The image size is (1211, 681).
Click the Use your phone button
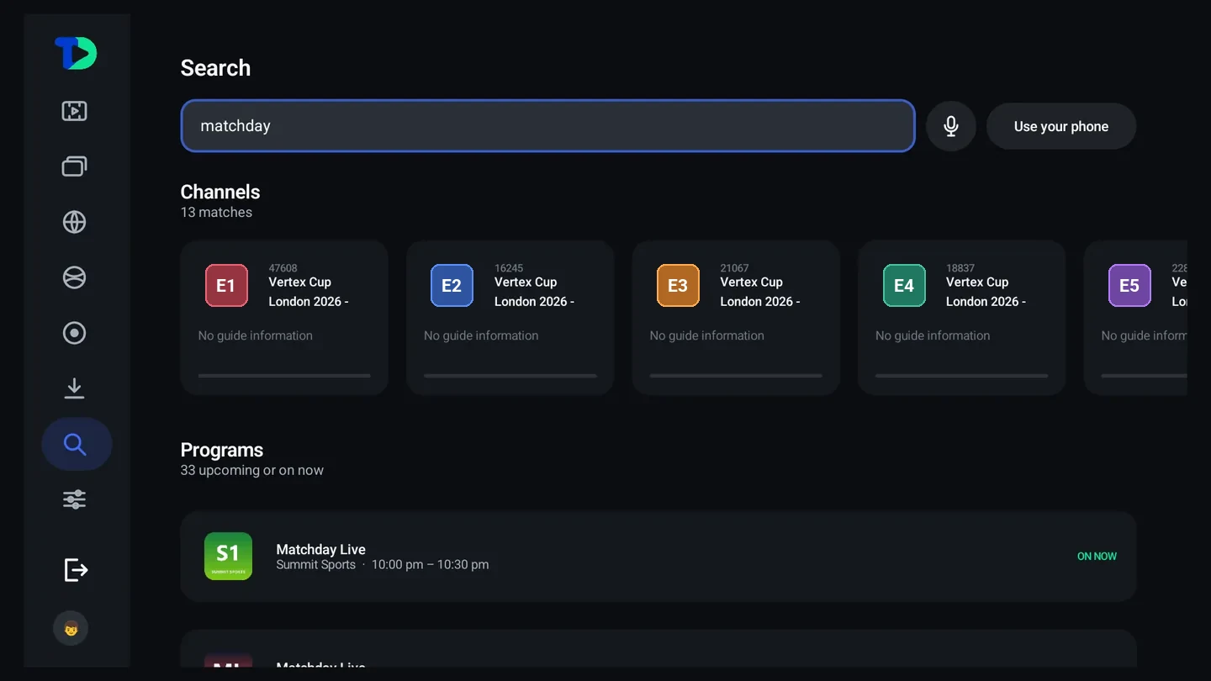pyautogui.click(x=1061, y=126)
